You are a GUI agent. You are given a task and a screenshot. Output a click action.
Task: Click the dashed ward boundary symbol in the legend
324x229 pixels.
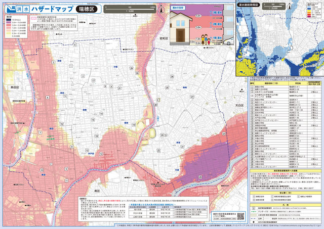point(254,218)
